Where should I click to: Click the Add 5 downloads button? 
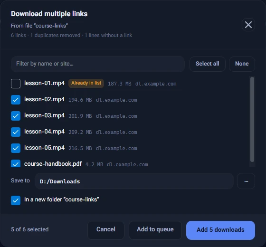pyautogui.click(x=220, y=230)
